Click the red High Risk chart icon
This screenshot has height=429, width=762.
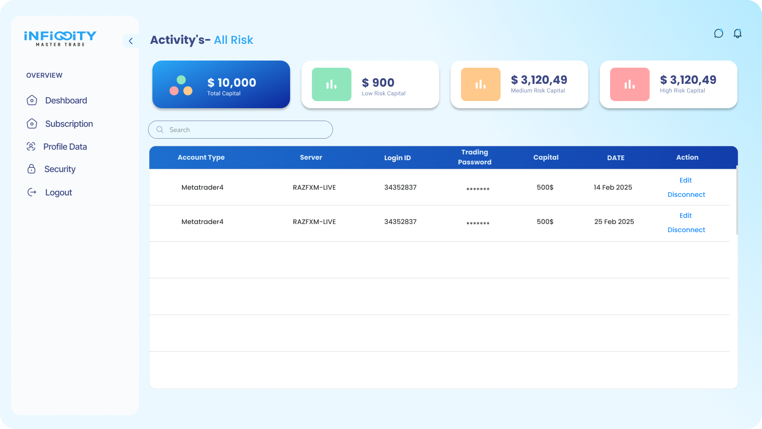pos(630,84)
